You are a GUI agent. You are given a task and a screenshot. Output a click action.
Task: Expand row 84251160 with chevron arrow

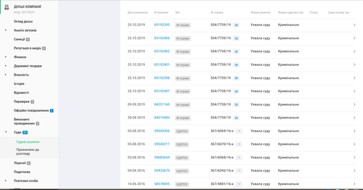[354, 105]
